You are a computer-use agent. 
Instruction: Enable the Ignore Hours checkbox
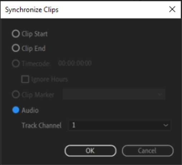click(25, 79)
